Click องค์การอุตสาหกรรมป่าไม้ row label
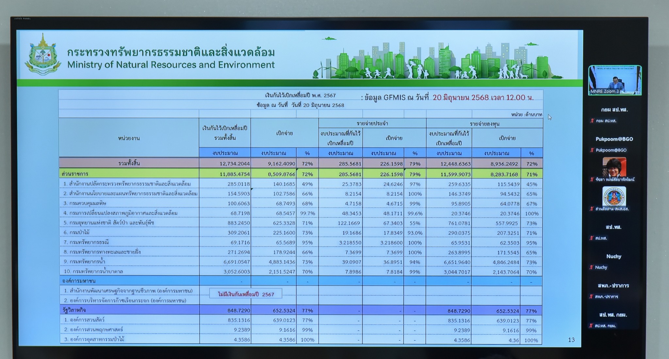The width and height of the screenshot is (669, 359). [94, 339]
